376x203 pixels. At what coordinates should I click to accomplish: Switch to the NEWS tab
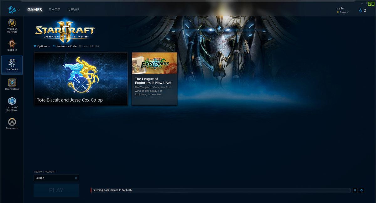[73, 10]
